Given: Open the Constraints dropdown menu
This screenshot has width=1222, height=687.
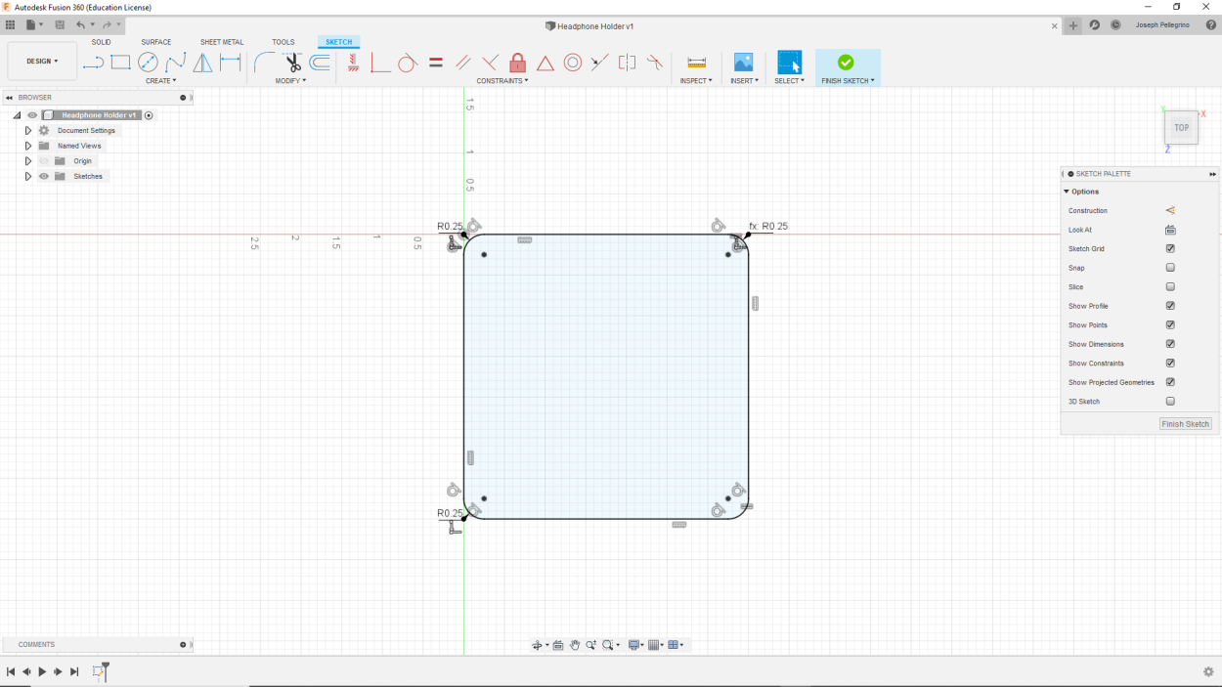Looking at the screenshot, I should 502,80.
